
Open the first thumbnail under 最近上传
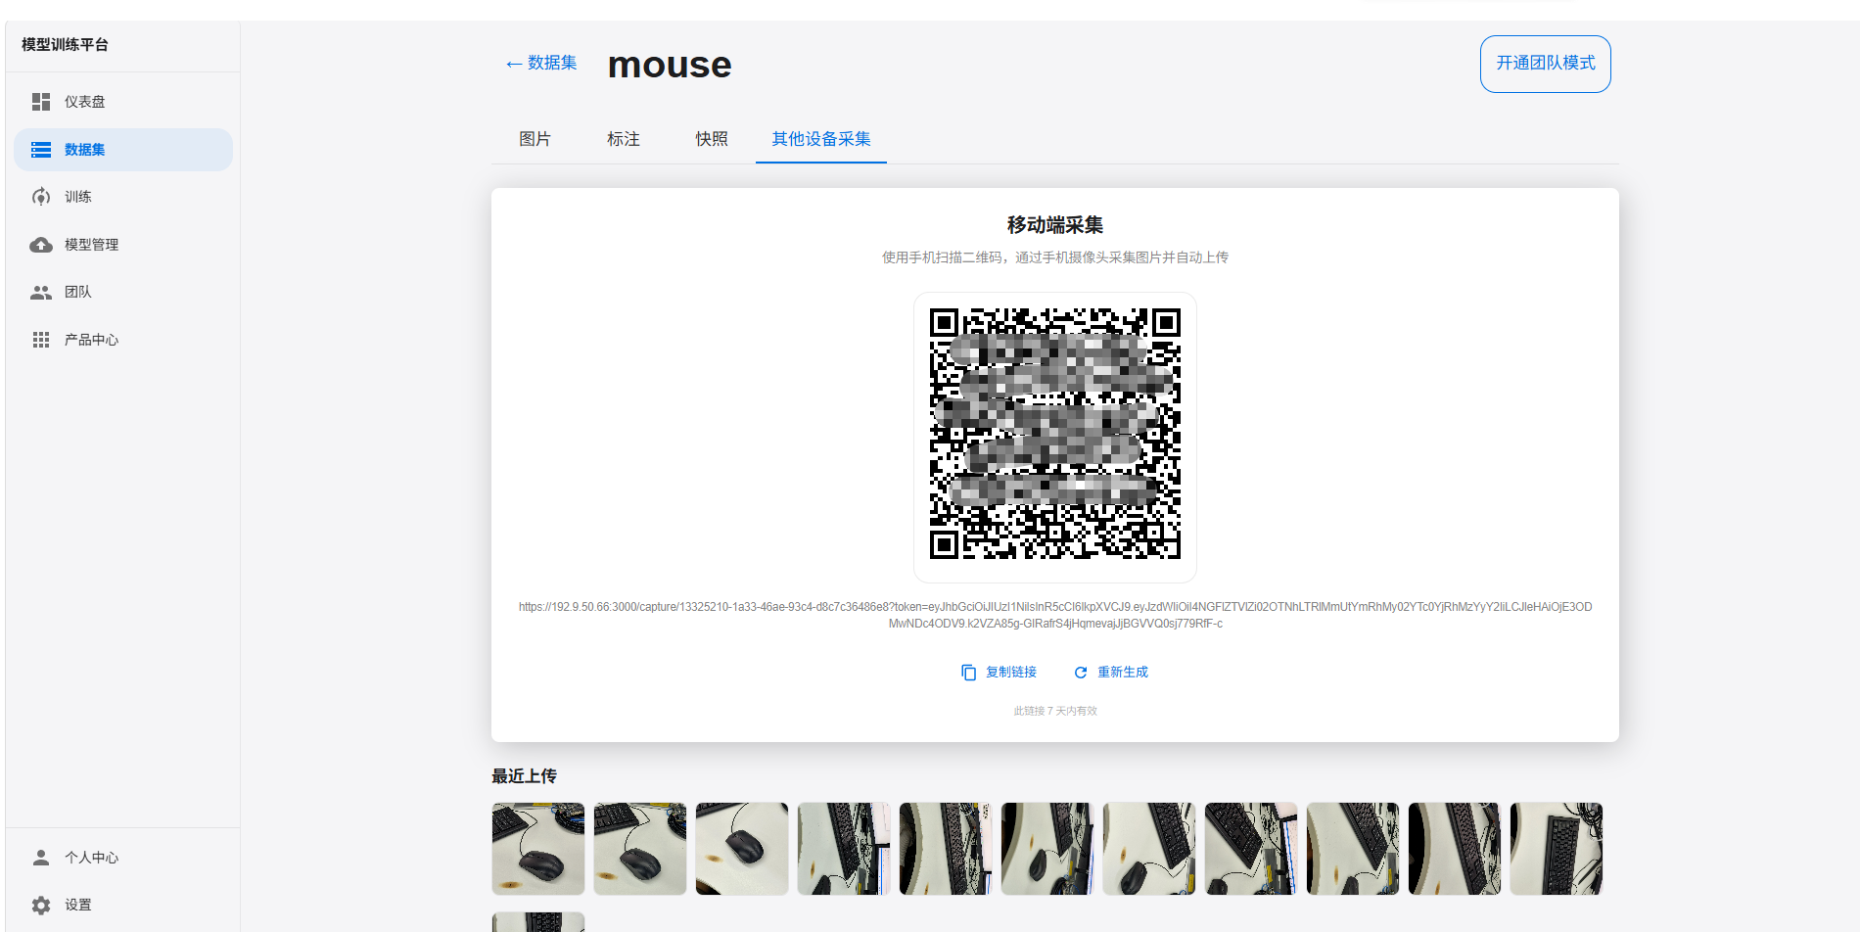coord(538,849)
